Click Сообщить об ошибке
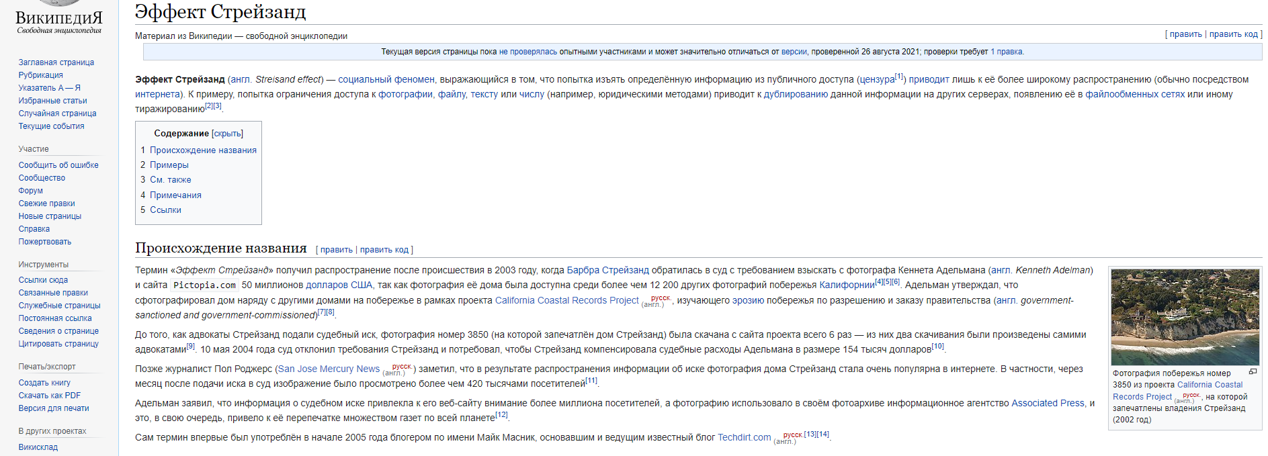This screenshot has height=456, width=1268. pos(58,165)
